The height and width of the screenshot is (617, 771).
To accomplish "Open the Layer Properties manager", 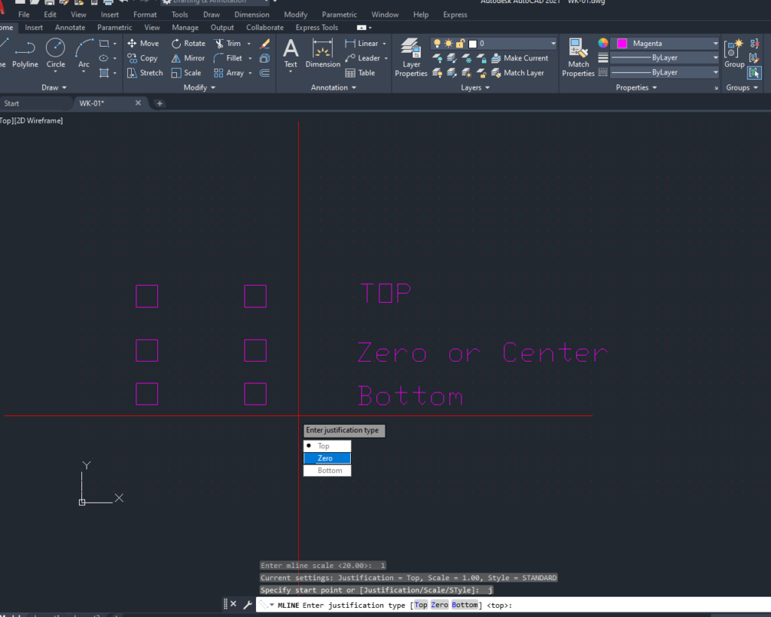I will pos(411,57).
